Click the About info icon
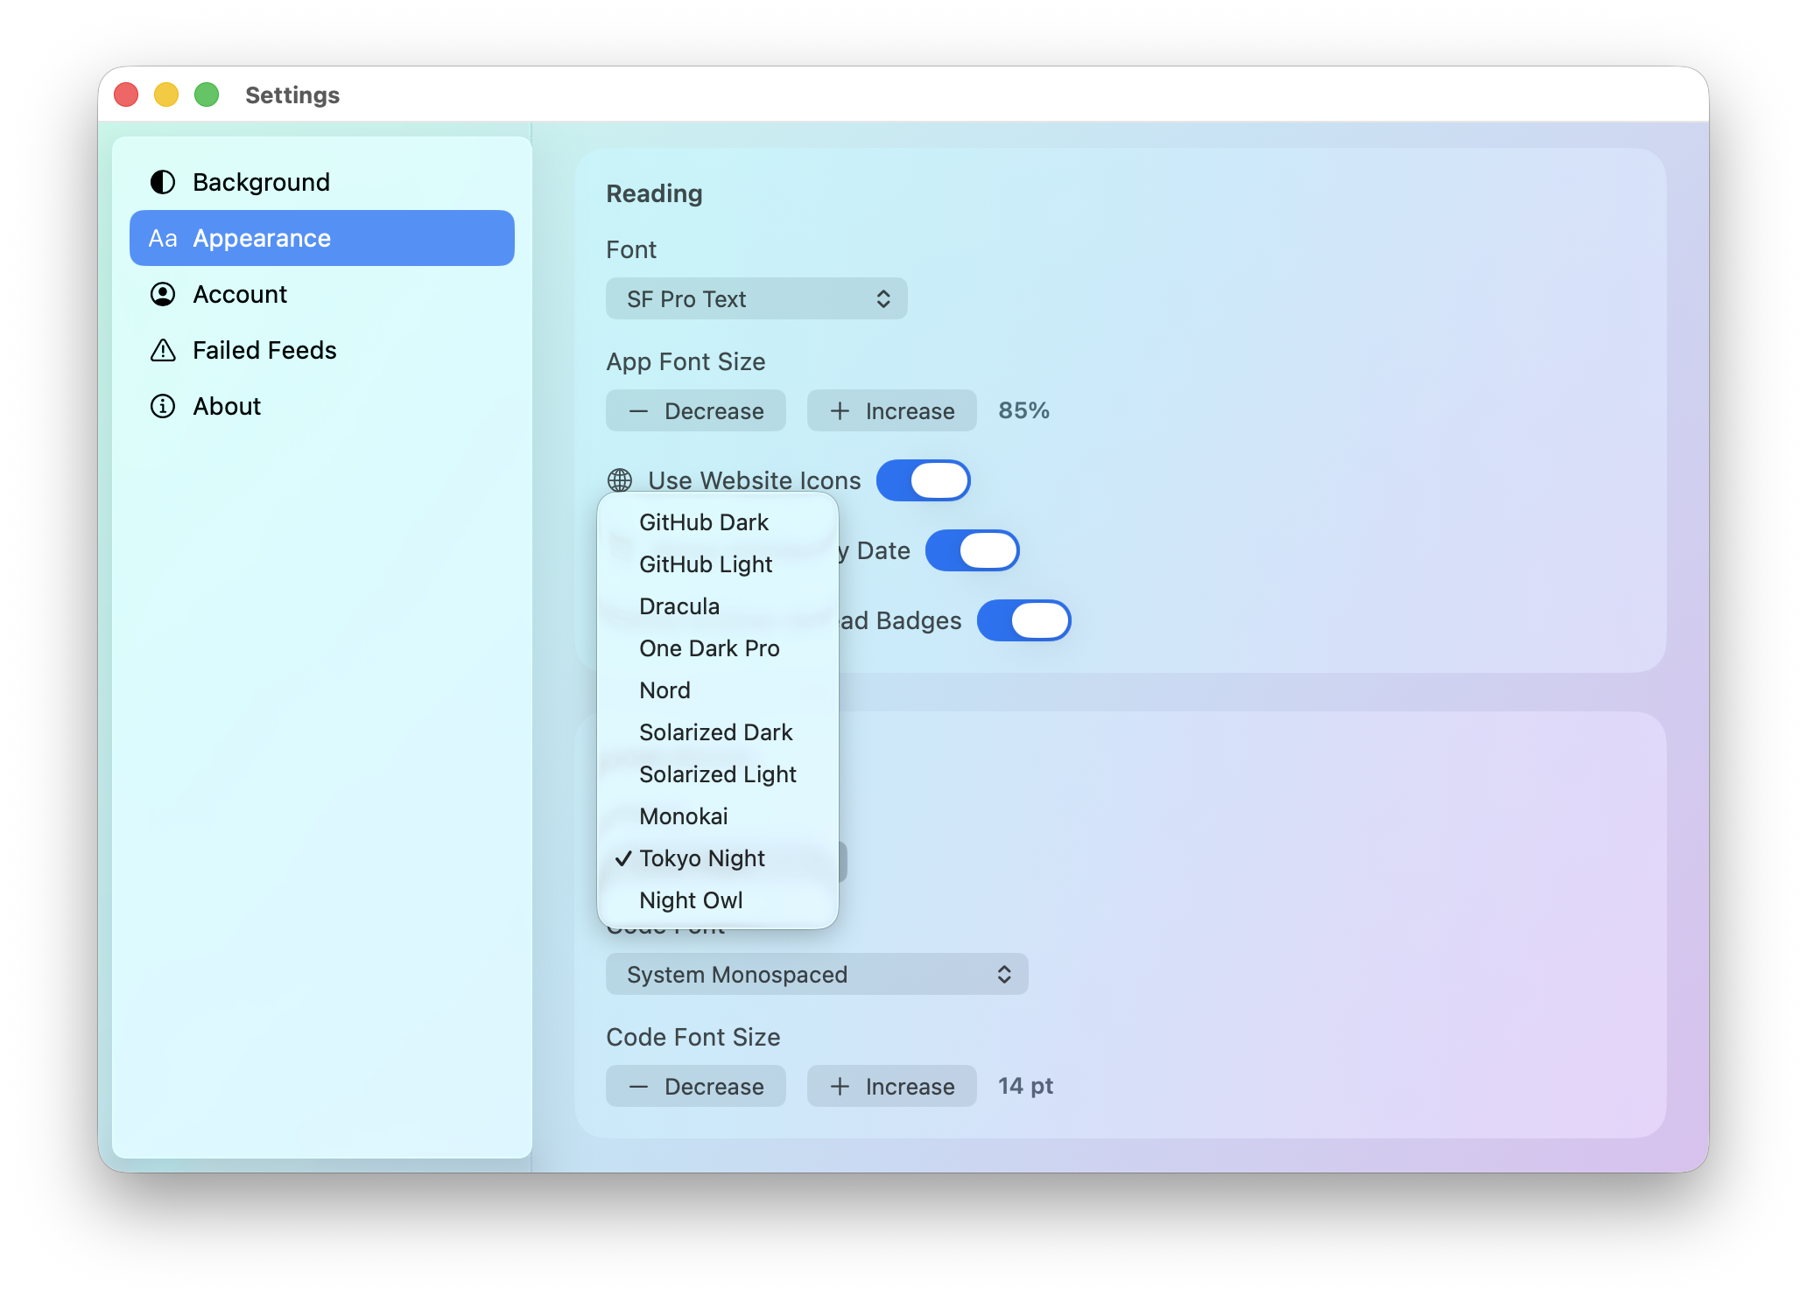This screenshot has height=1302, width=1807. click(163, 406)
